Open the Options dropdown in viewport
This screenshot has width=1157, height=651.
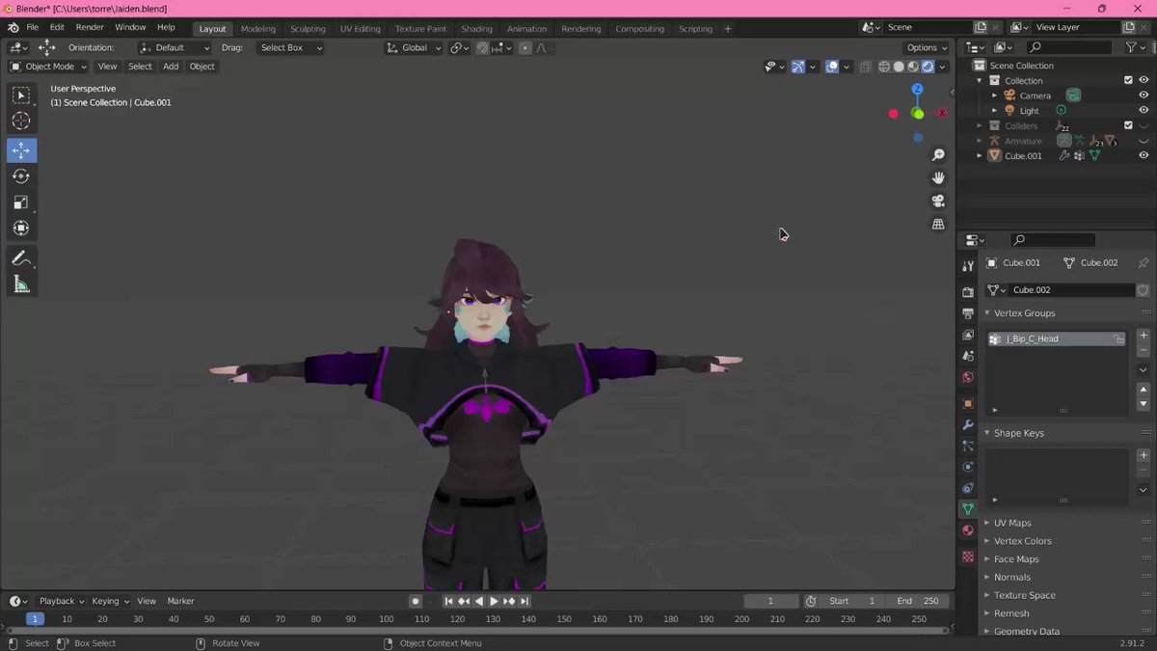pyautogui.click(x=927, y=47)
